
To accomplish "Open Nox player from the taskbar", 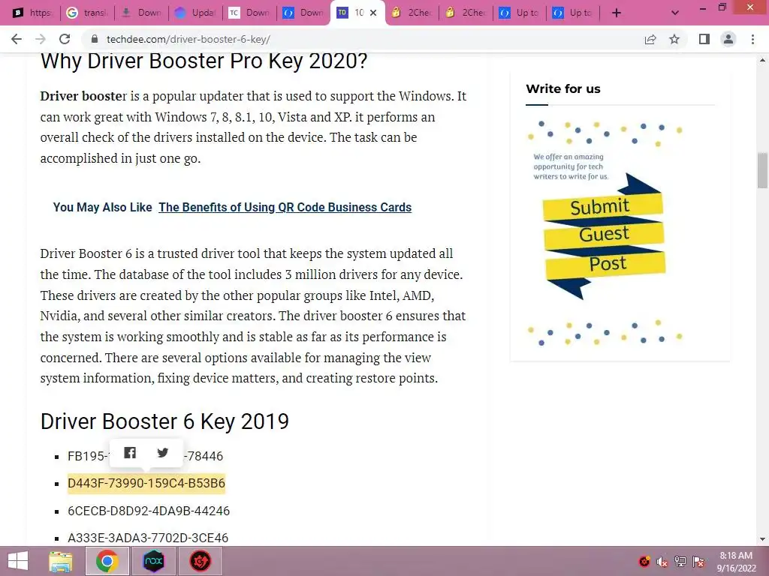I will coord(153,561).
